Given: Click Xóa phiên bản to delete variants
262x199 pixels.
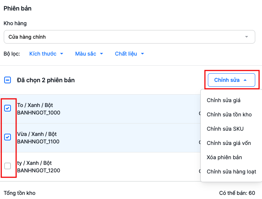Looking at the screenshot, I should pos(224,157).
